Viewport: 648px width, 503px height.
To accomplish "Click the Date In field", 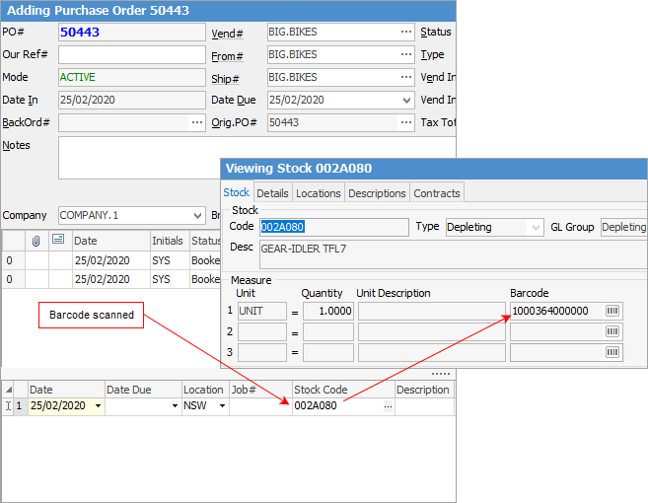I will [132, 100].
